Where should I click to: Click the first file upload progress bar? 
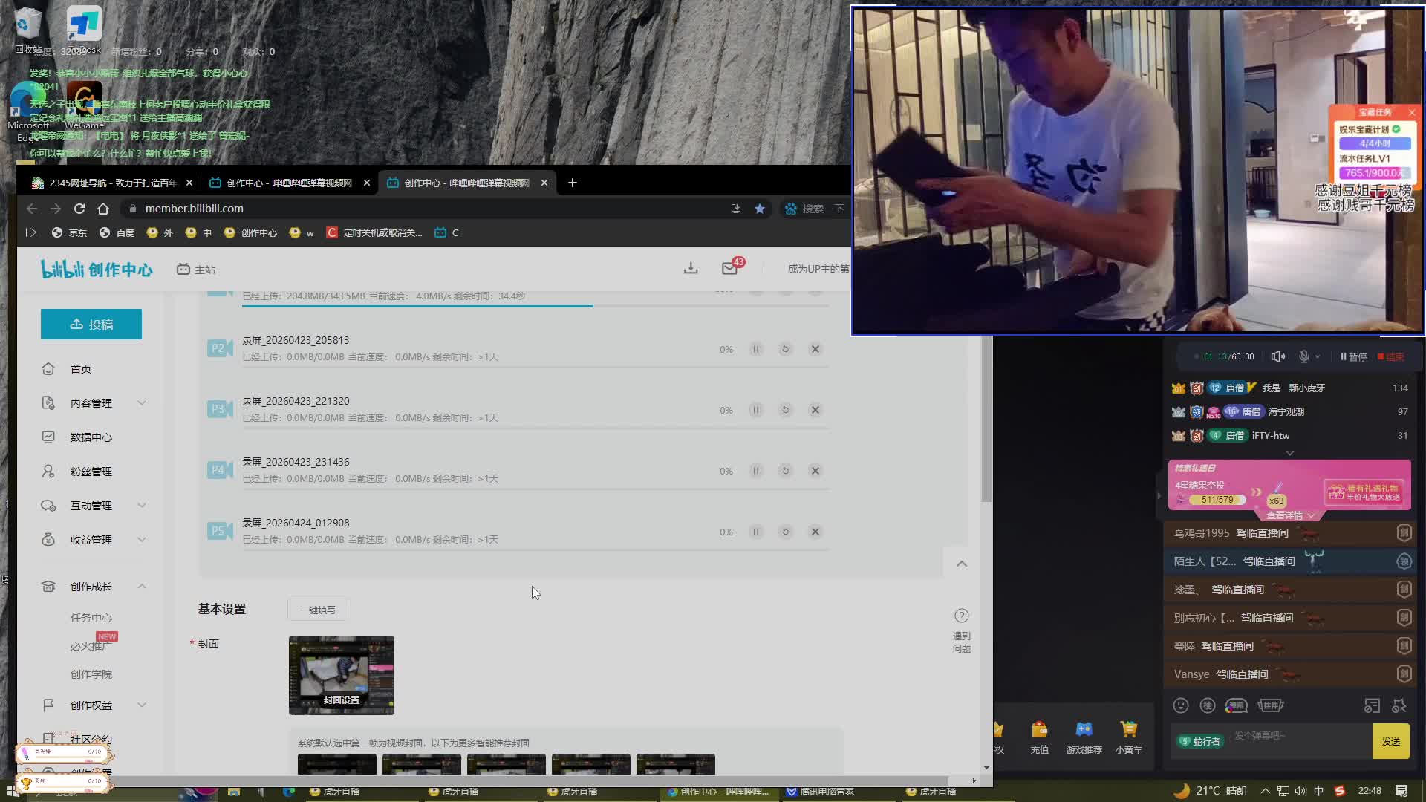535,306
